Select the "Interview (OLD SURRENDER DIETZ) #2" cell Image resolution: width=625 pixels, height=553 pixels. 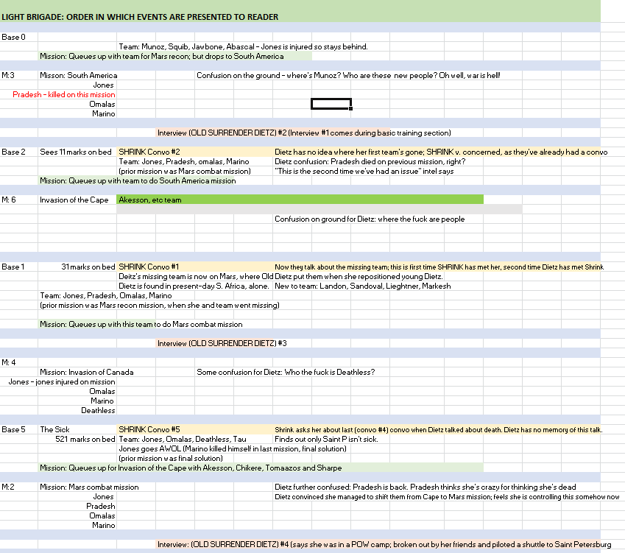303,133
